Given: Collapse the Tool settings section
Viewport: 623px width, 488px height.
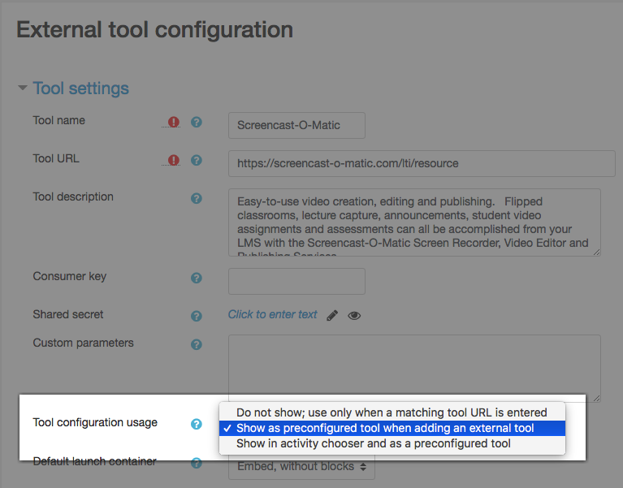Looking at the screenshot, I should tap(23, 88).
